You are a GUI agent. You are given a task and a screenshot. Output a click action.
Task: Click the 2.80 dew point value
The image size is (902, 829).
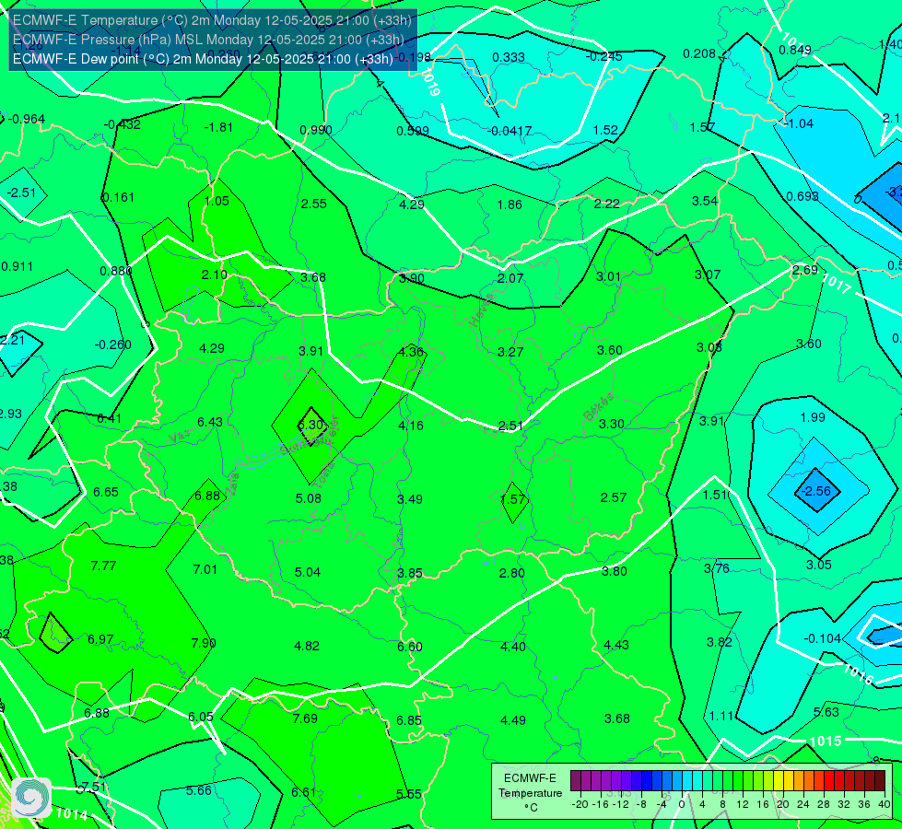tap(512, 573)
